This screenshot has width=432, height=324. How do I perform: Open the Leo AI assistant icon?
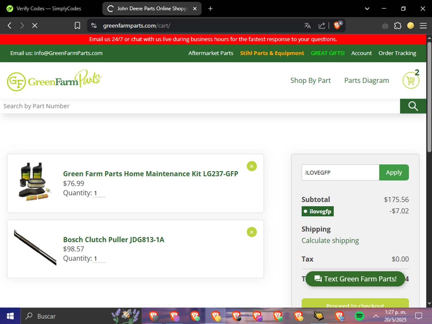coord(385,26)
